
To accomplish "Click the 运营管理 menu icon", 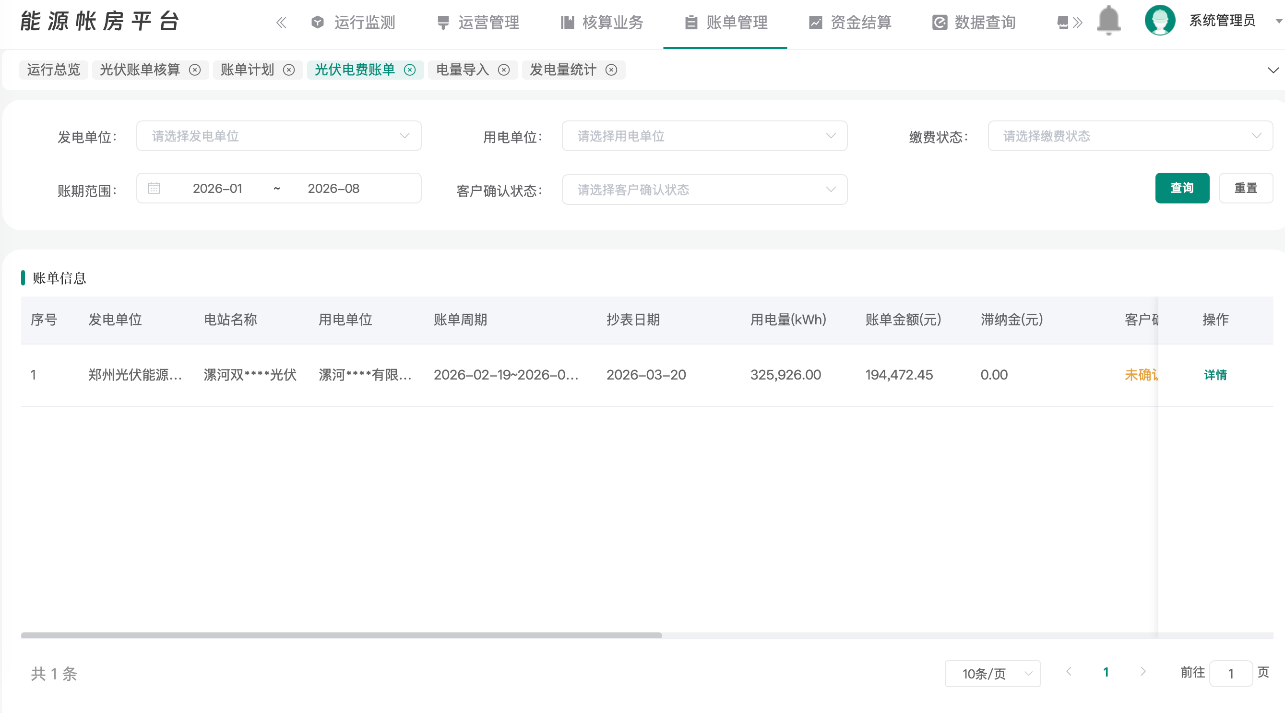I will pyautogui.click(x=443, y=23).
